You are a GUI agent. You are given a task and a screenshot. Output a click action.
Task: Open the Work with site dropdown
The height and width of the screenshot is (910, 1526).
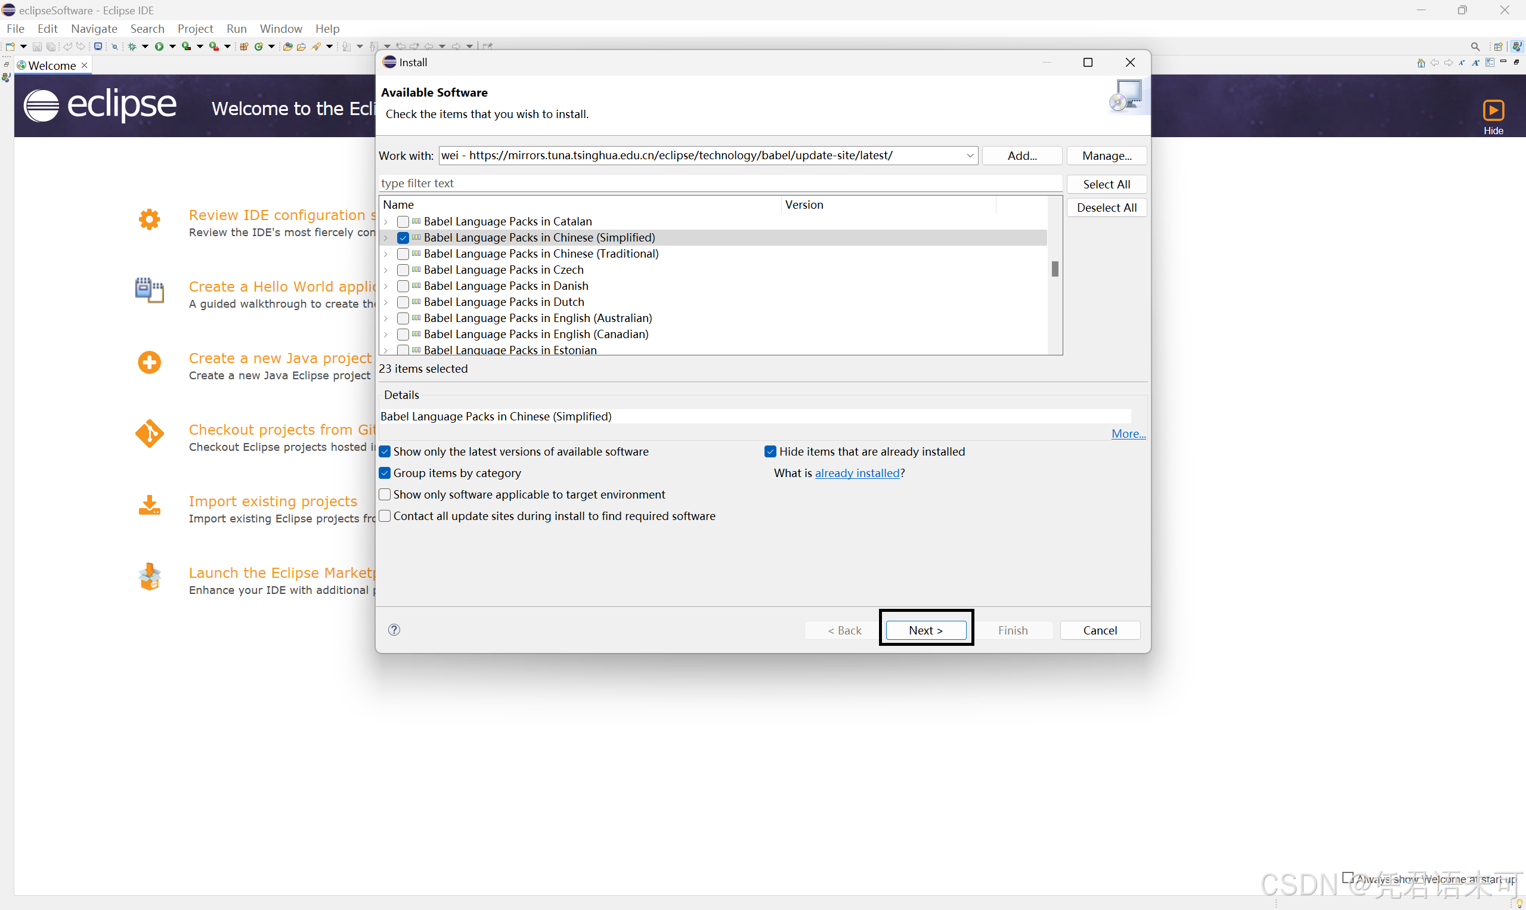click(x=970, y=156)
